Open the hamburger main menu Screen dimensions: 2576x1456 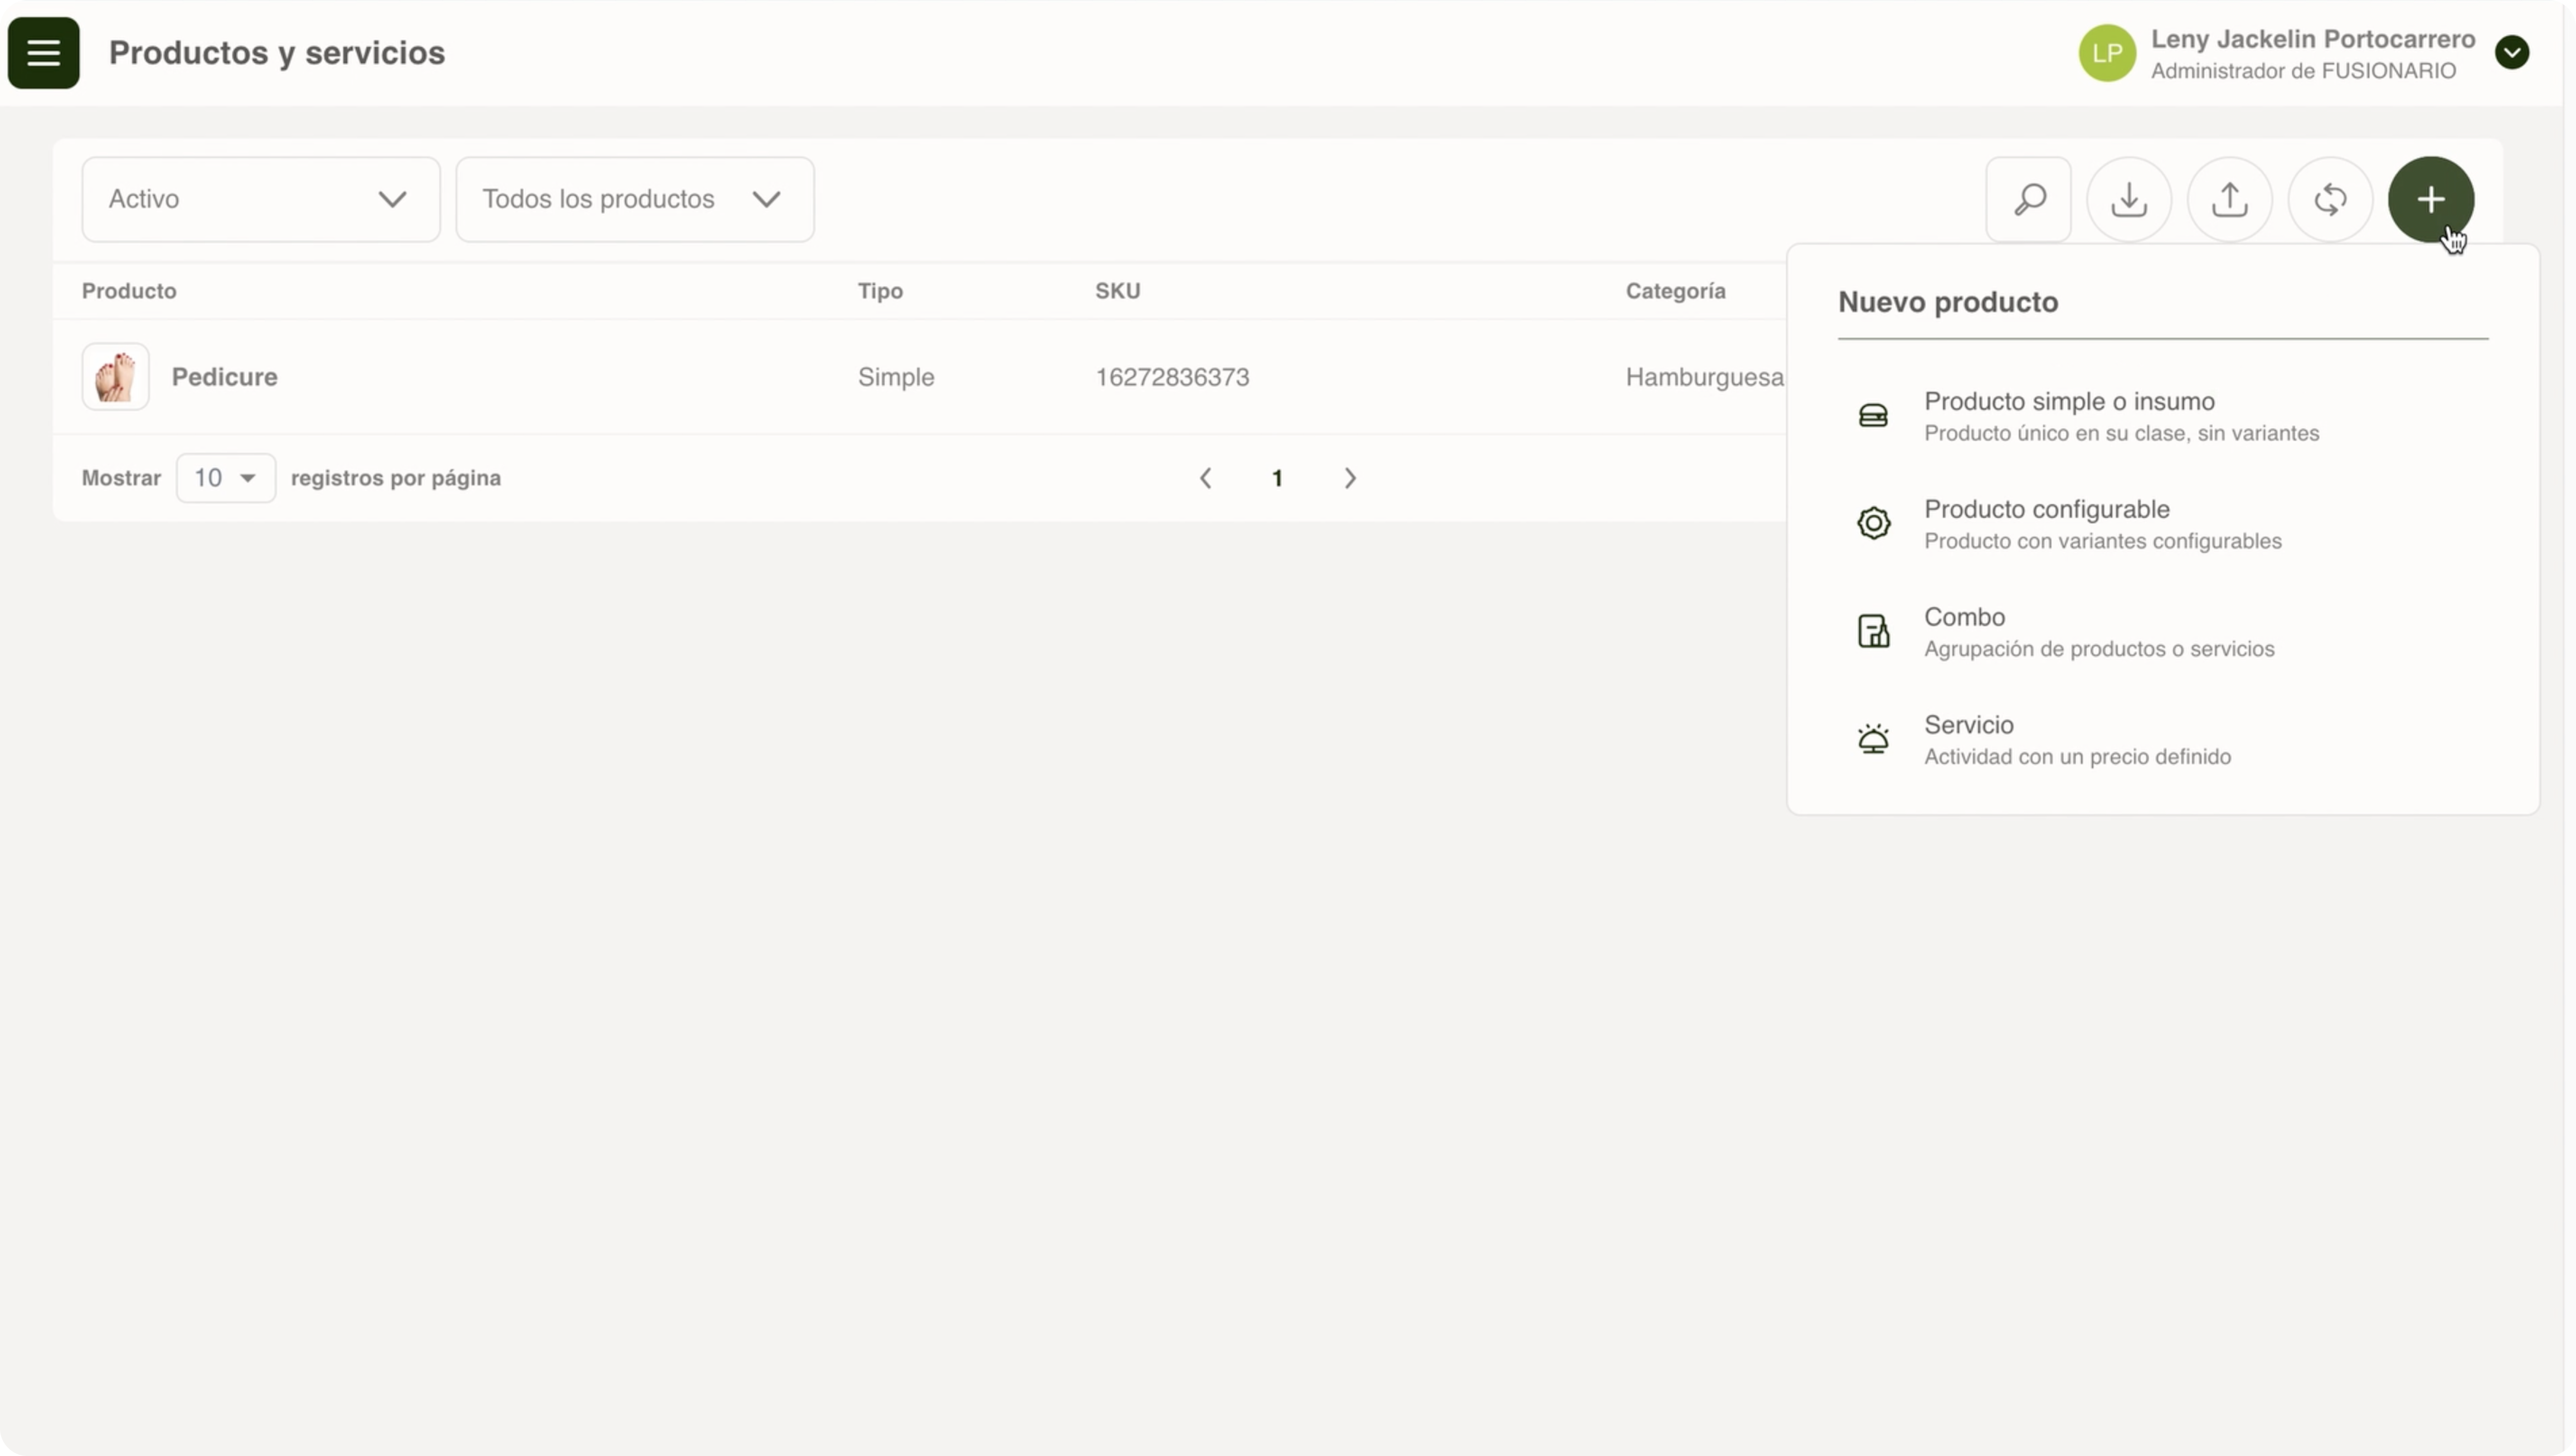click(x=43, y=52)
